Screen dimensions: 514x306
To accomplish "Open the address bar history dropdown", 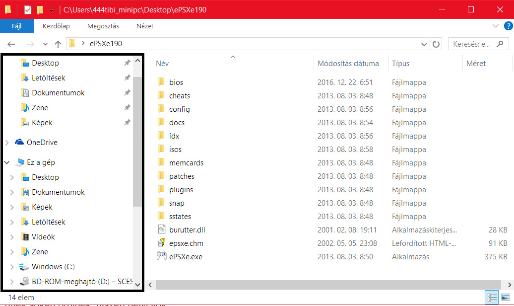I will 424,44.
